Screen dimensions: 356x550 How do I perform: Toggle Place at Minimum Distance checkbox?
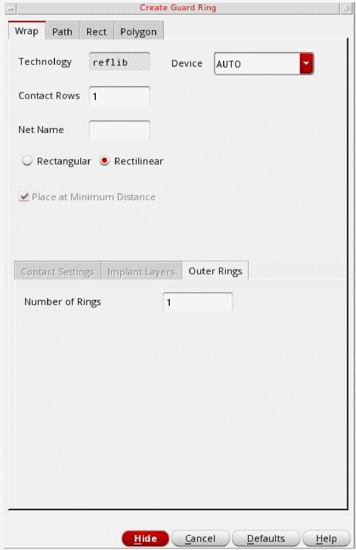pos(24,197)
